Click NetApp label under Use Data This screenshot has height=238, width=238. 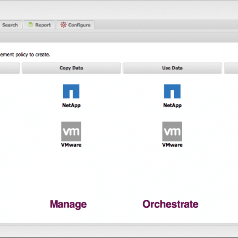pyautogui.click(x=172, y=105)
